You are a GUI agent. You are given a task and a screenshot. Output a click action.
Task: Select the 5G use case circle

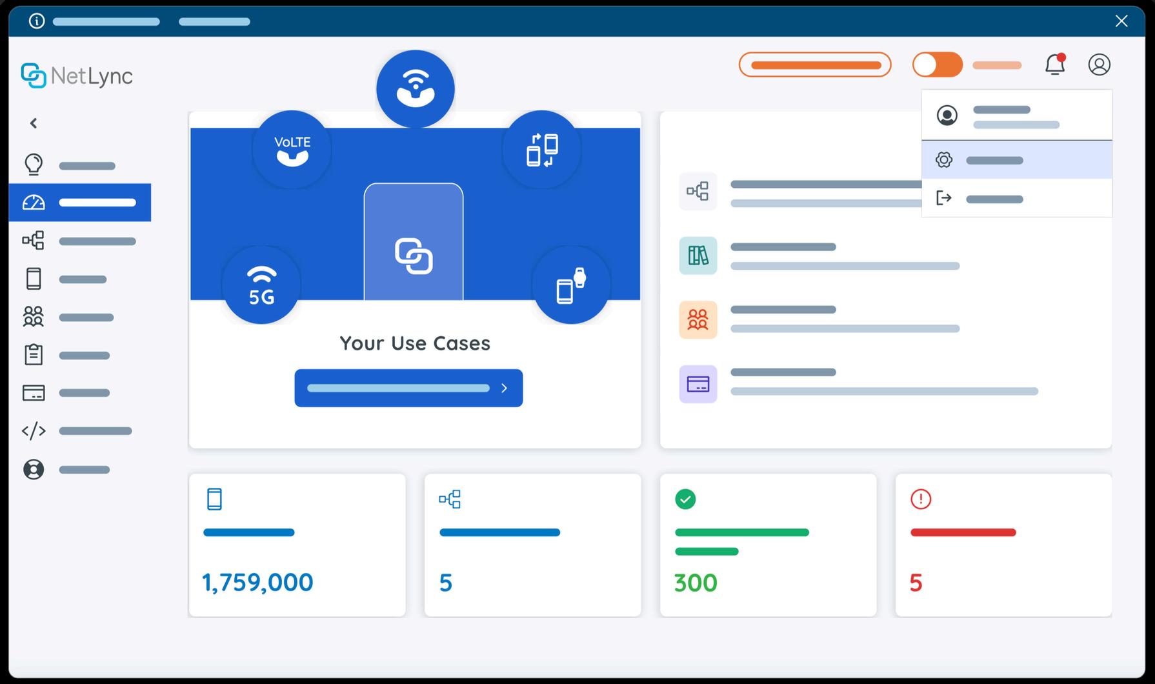pos(261,285)
